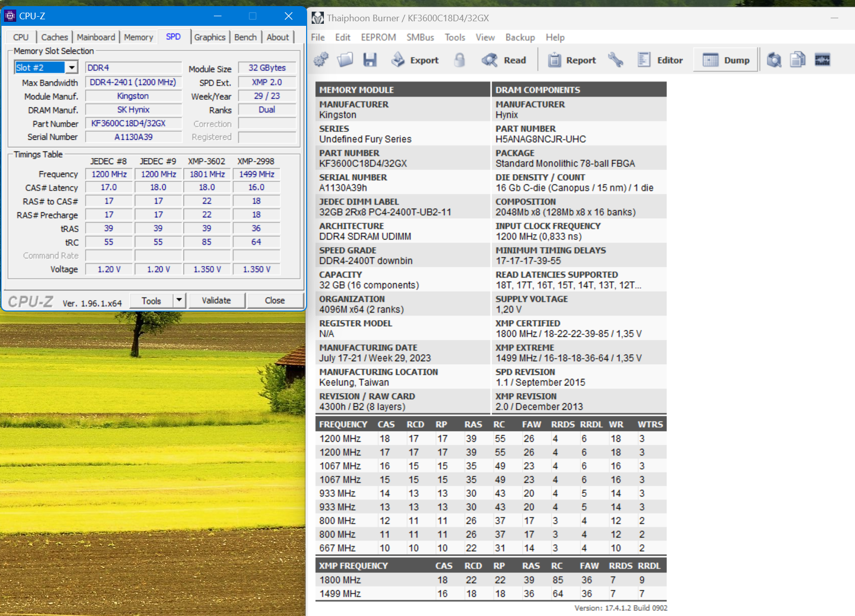Switch to the Dump view
Image resolution: width=855 pixels, height=616 pixels.
(726, 60)
